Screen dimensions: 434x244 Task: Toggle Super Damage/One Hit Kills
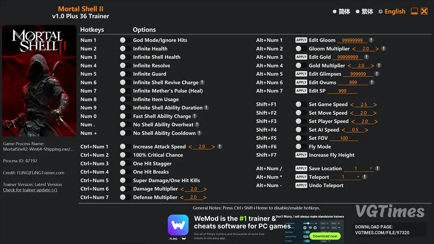125,180
